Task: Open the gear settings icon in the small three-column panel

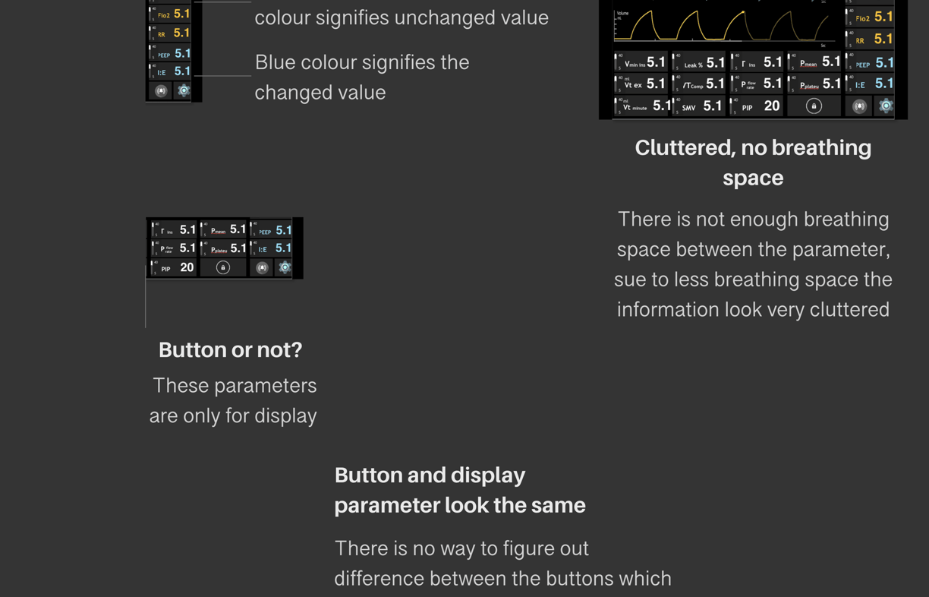Action: click(285, 267)
